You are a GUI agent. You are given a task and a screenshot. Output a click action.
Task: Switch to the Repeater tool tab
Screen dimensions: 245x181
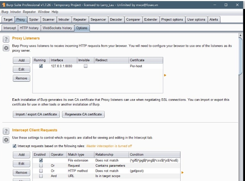tap(80, 20)
